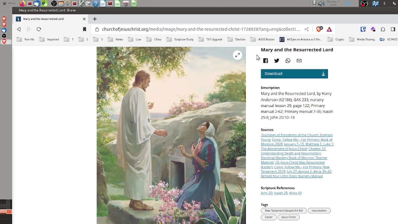This screenshot has width=398, height=224.
Task: Open the Isaiah 25 scripture reference
Action: pyautogui.click(x=281, y=193)
